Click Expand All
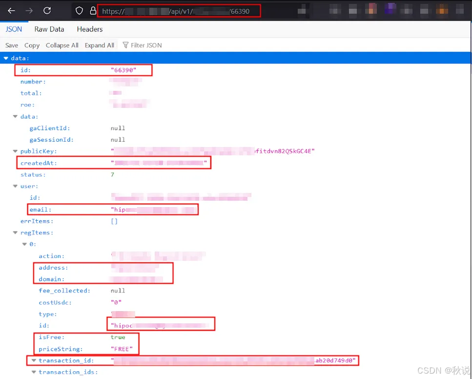 pyautogui.click(x=100, y=45)
